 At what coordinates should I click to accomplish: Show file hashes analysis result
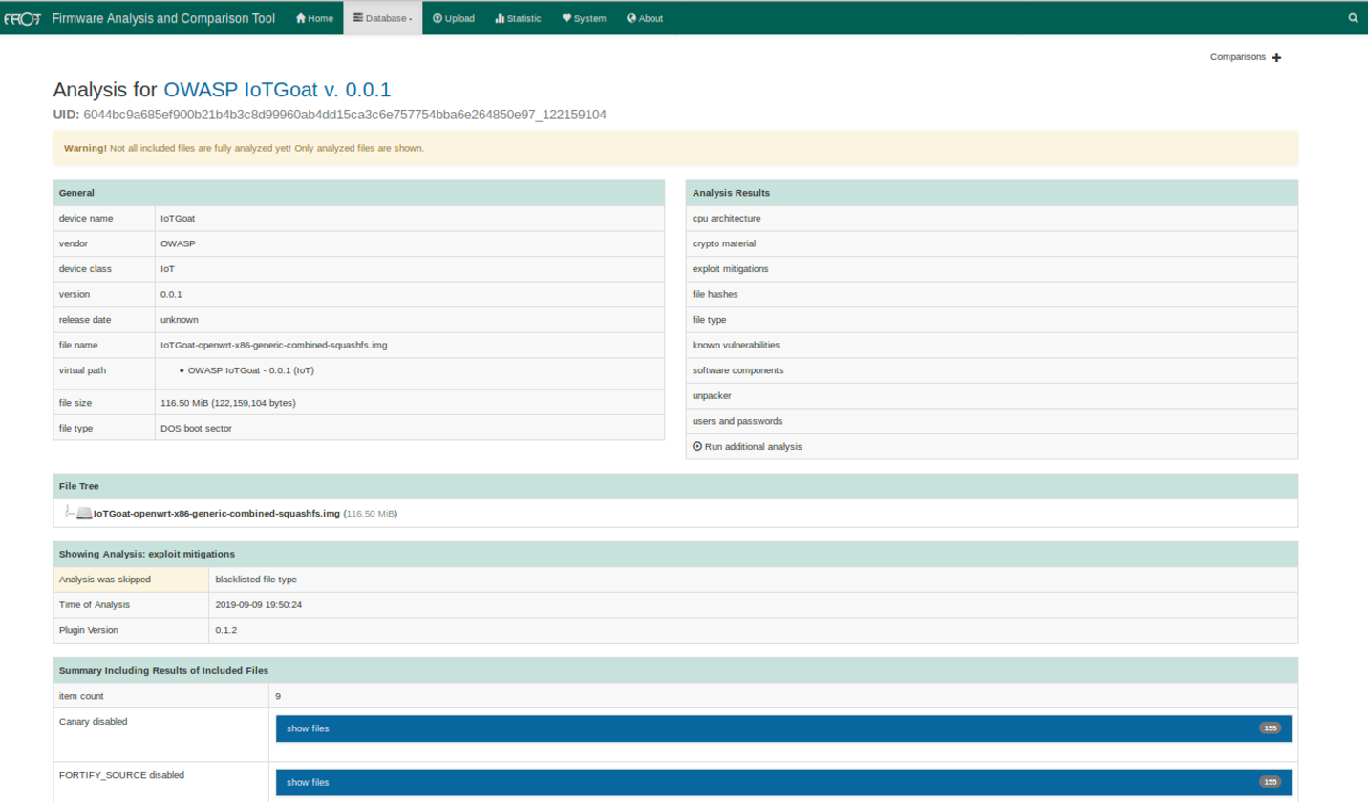[992, 294]
